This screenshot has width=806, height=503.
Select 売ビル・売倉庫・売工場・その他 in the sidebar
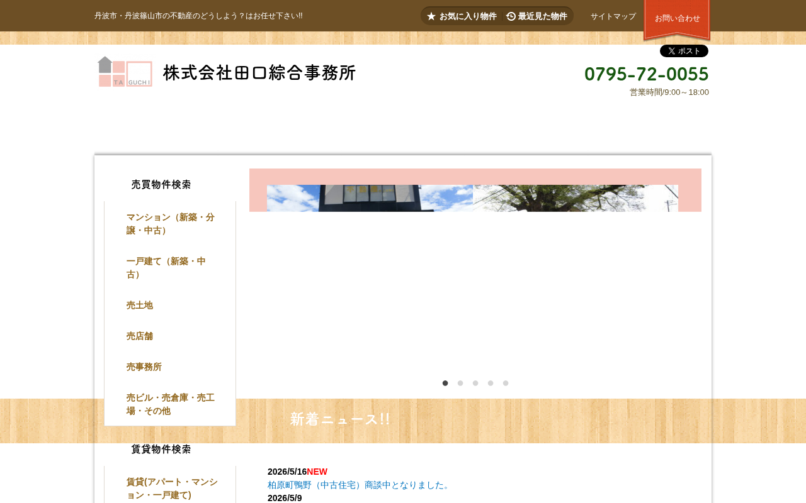tap(170, 404)
